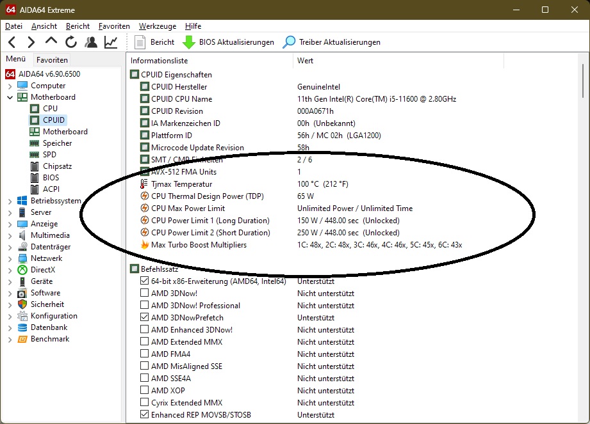Open the Datei menu
Image resolution: width=590 pixels, height=424 pixels.
coord(14,26)
